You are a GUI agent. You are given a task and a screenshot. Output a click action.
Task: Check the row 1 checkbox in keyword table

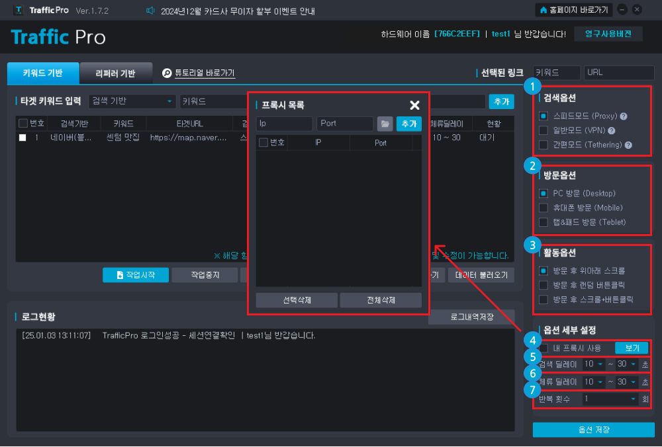(23, 138)
